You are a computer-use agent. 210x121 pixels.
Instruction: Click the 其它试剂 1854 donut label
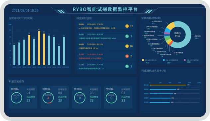198,37
